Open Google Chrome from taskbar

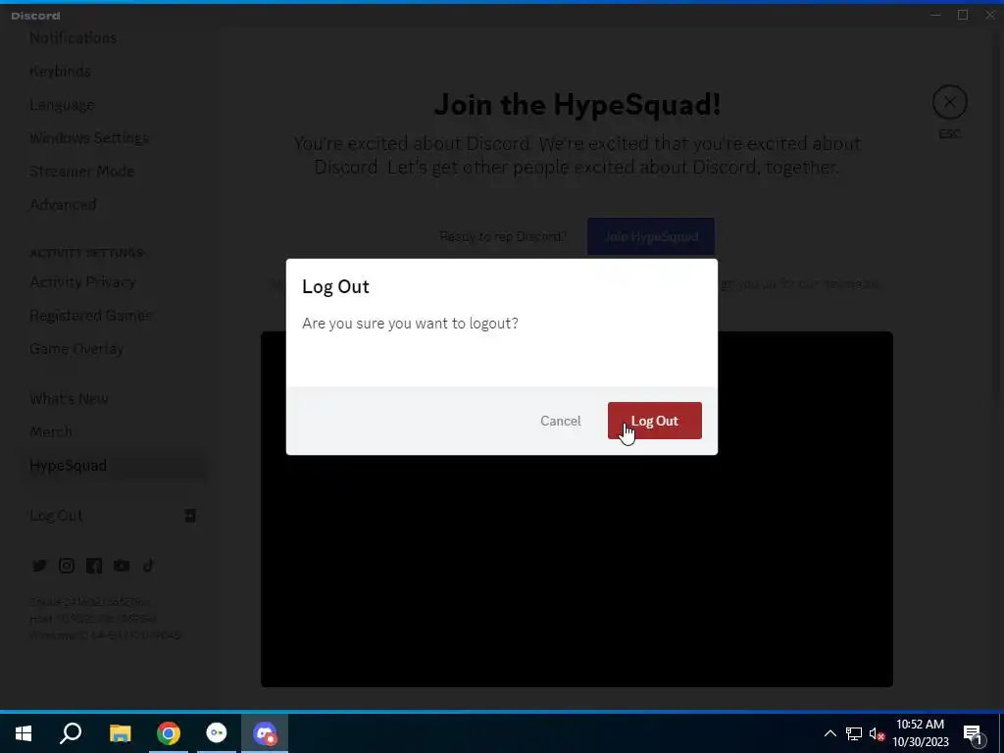(x=169, y=733)
